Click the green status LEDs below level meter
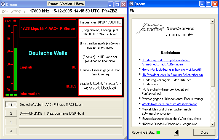 point(12,95)
